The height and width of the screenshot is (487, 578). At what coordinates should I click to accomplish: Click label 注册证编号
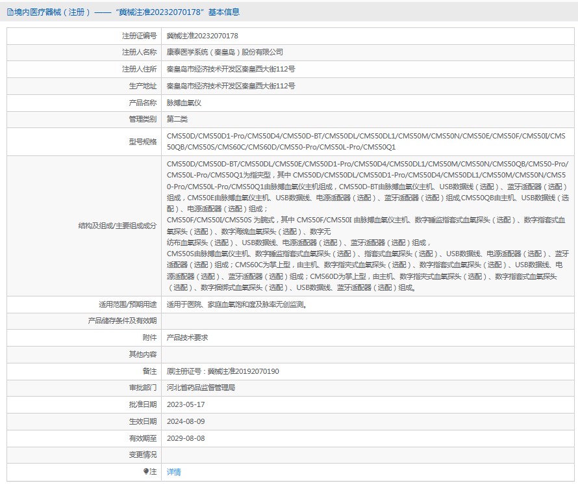[140, 36]
